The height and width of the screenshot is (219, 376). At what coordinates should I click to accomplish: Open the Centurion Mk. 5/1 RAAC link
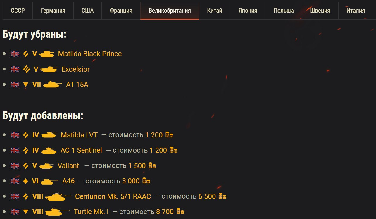coord(113,196)
